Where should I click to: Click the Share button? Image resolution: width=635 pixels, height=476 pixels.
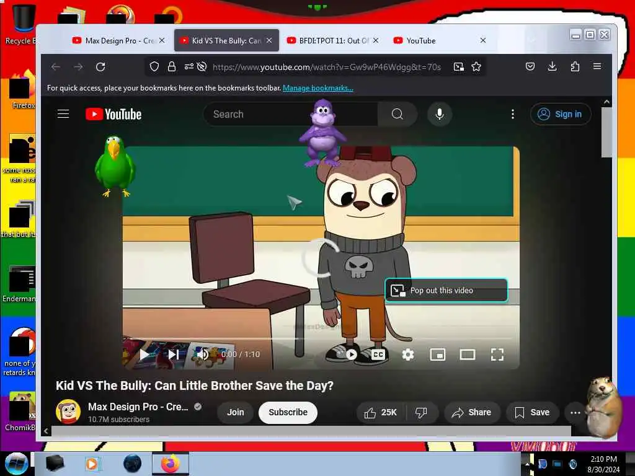[x=472, y=412]
